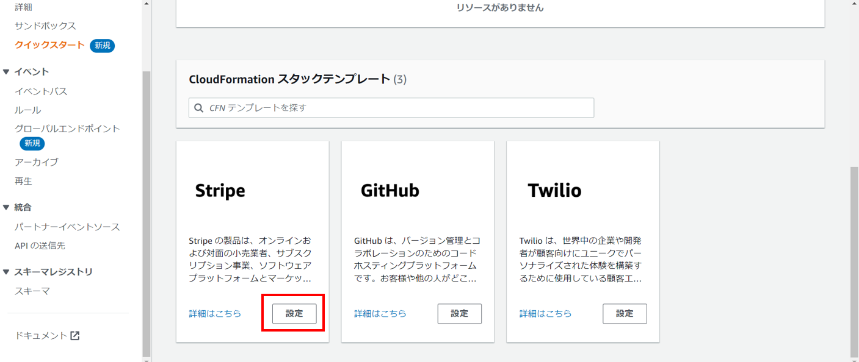Click 設定 on the Stripe card
Image resolution: width=859 pixels, height=362 pixels.
[x=294, y=313]
